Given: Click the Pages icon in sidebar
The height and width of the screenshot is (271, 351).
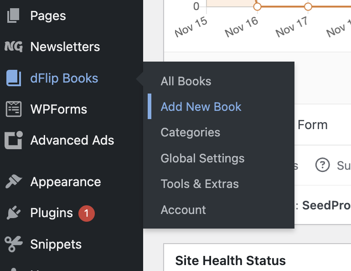Looking at the screenshot, I should click(x=13, y=16).
